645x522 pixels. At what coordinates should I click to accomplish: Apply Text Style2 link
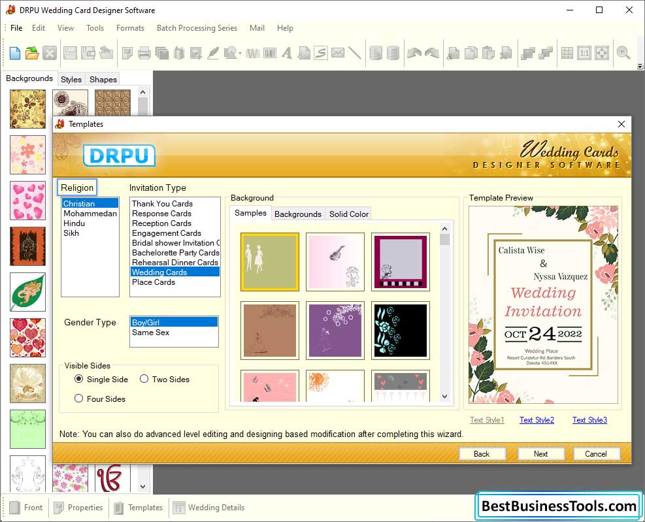(x=537, y=420)
